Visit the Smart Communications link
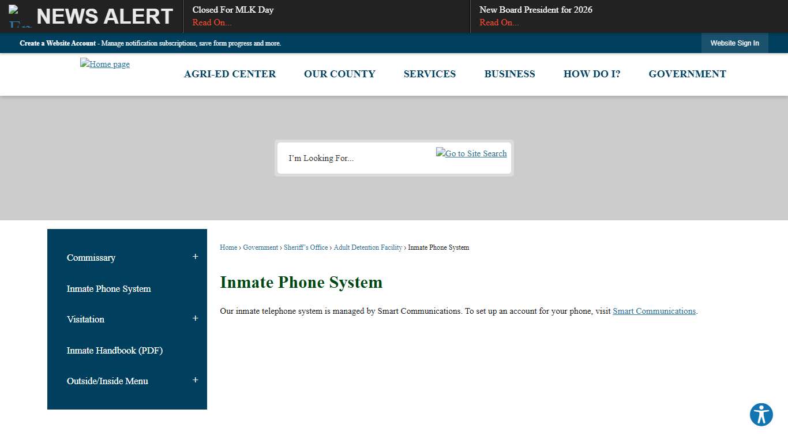788x443 pixels. 654,311
